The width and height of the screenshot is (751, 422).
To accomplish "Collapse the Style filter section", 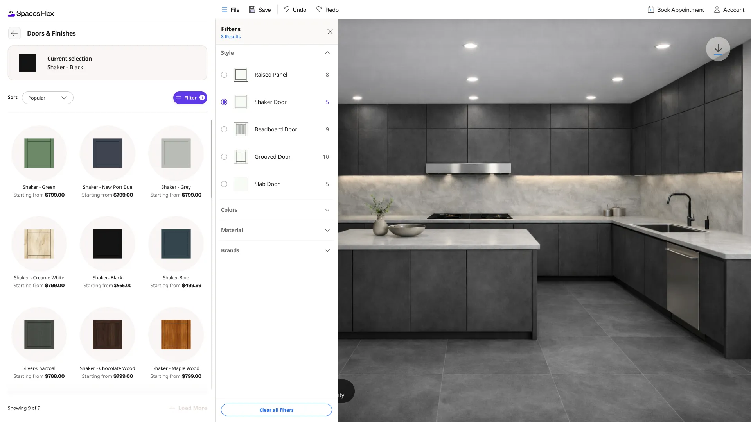I will (x=327, y=53).
